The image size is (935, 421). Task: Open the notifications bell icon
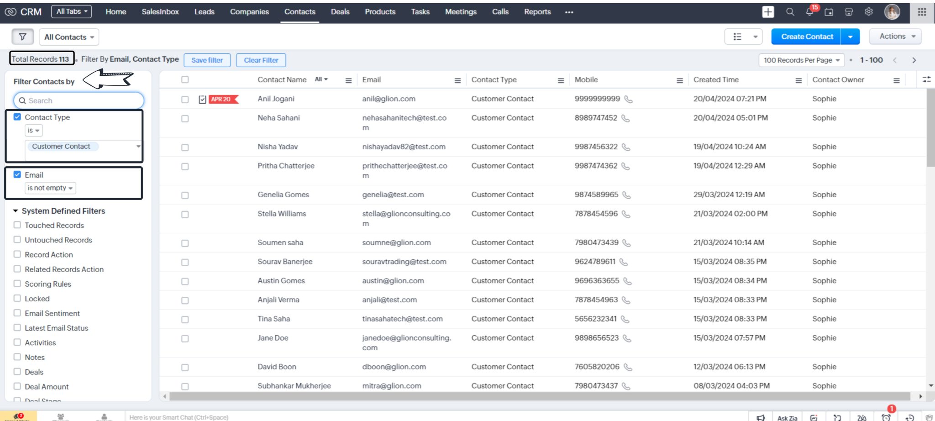pos(809,12)
